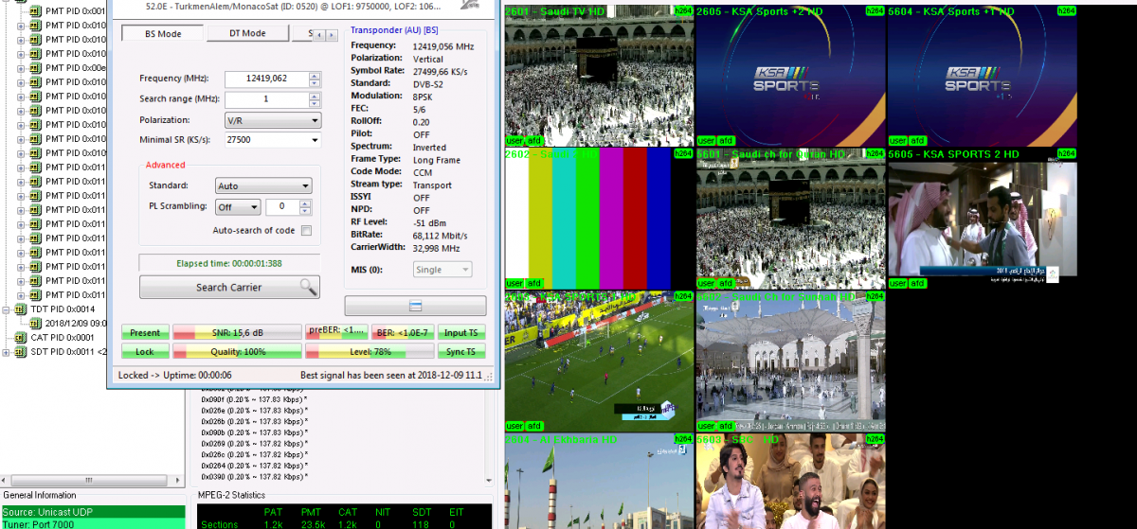
Task: Click the CAT PID 0x0001 table icon
Action: point(21,337)
